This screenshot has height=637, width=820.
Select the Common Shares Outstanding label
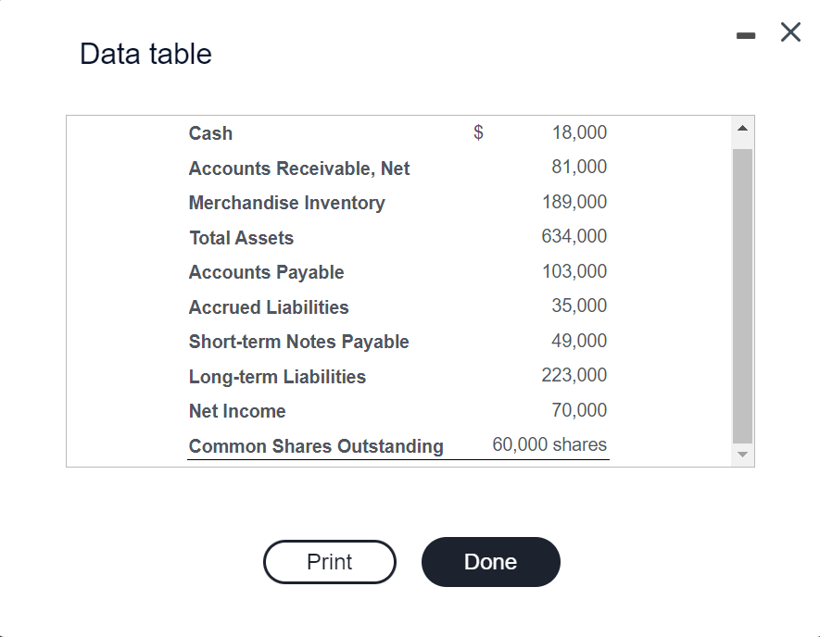[x=316, y=446]
